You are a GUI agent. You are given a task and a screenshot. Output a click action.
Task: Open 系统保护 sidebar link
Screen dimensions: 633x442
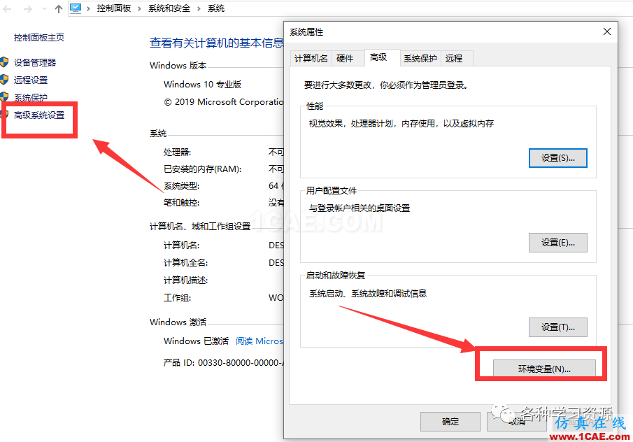tap(31, 97)
